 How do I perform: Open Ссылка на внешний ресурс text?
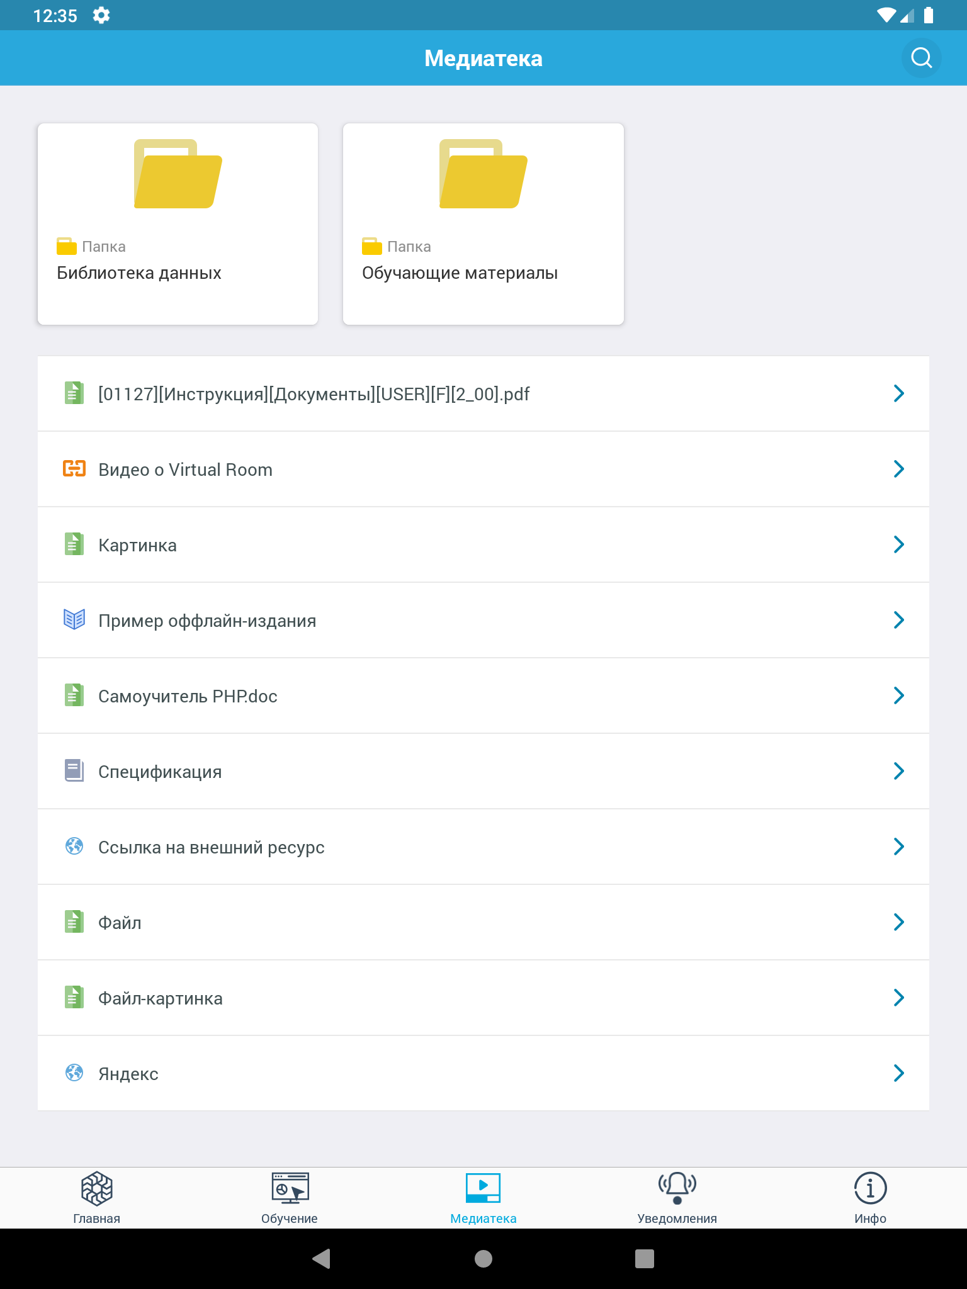pyautogui.click(x=212, y=847)
